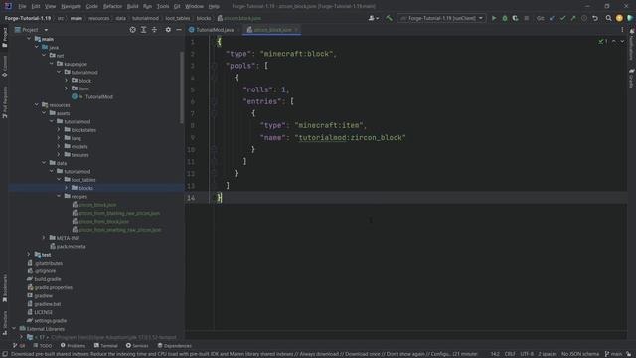Open the user account dropdown icon

373,18
